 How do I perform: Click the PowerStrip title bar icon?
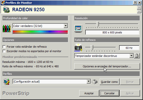point(3,2)
